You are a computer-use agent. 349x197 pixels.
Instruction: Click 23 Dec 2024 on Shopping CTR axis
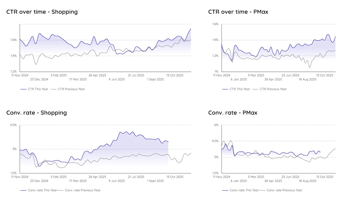[x=39, y=79]
